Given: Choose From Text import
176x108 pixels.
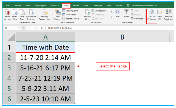Looking at the screenshot, I should tap(22, 15).
